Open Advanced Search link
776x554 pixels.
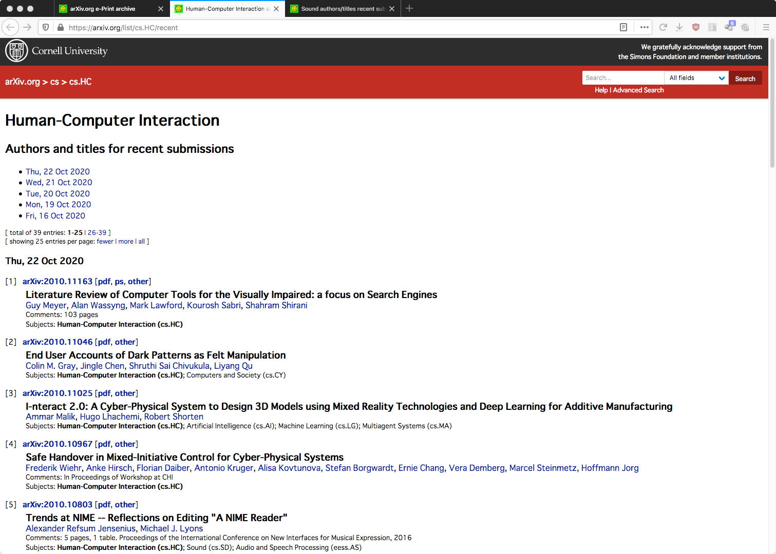point(638,90)
